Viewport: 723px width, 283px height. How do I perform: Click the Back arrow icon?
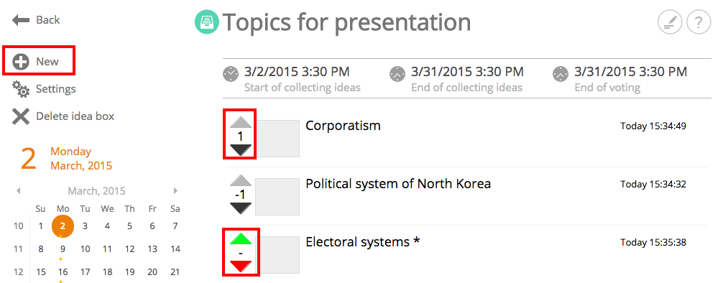pyautogui.click(x=21, y=20)
